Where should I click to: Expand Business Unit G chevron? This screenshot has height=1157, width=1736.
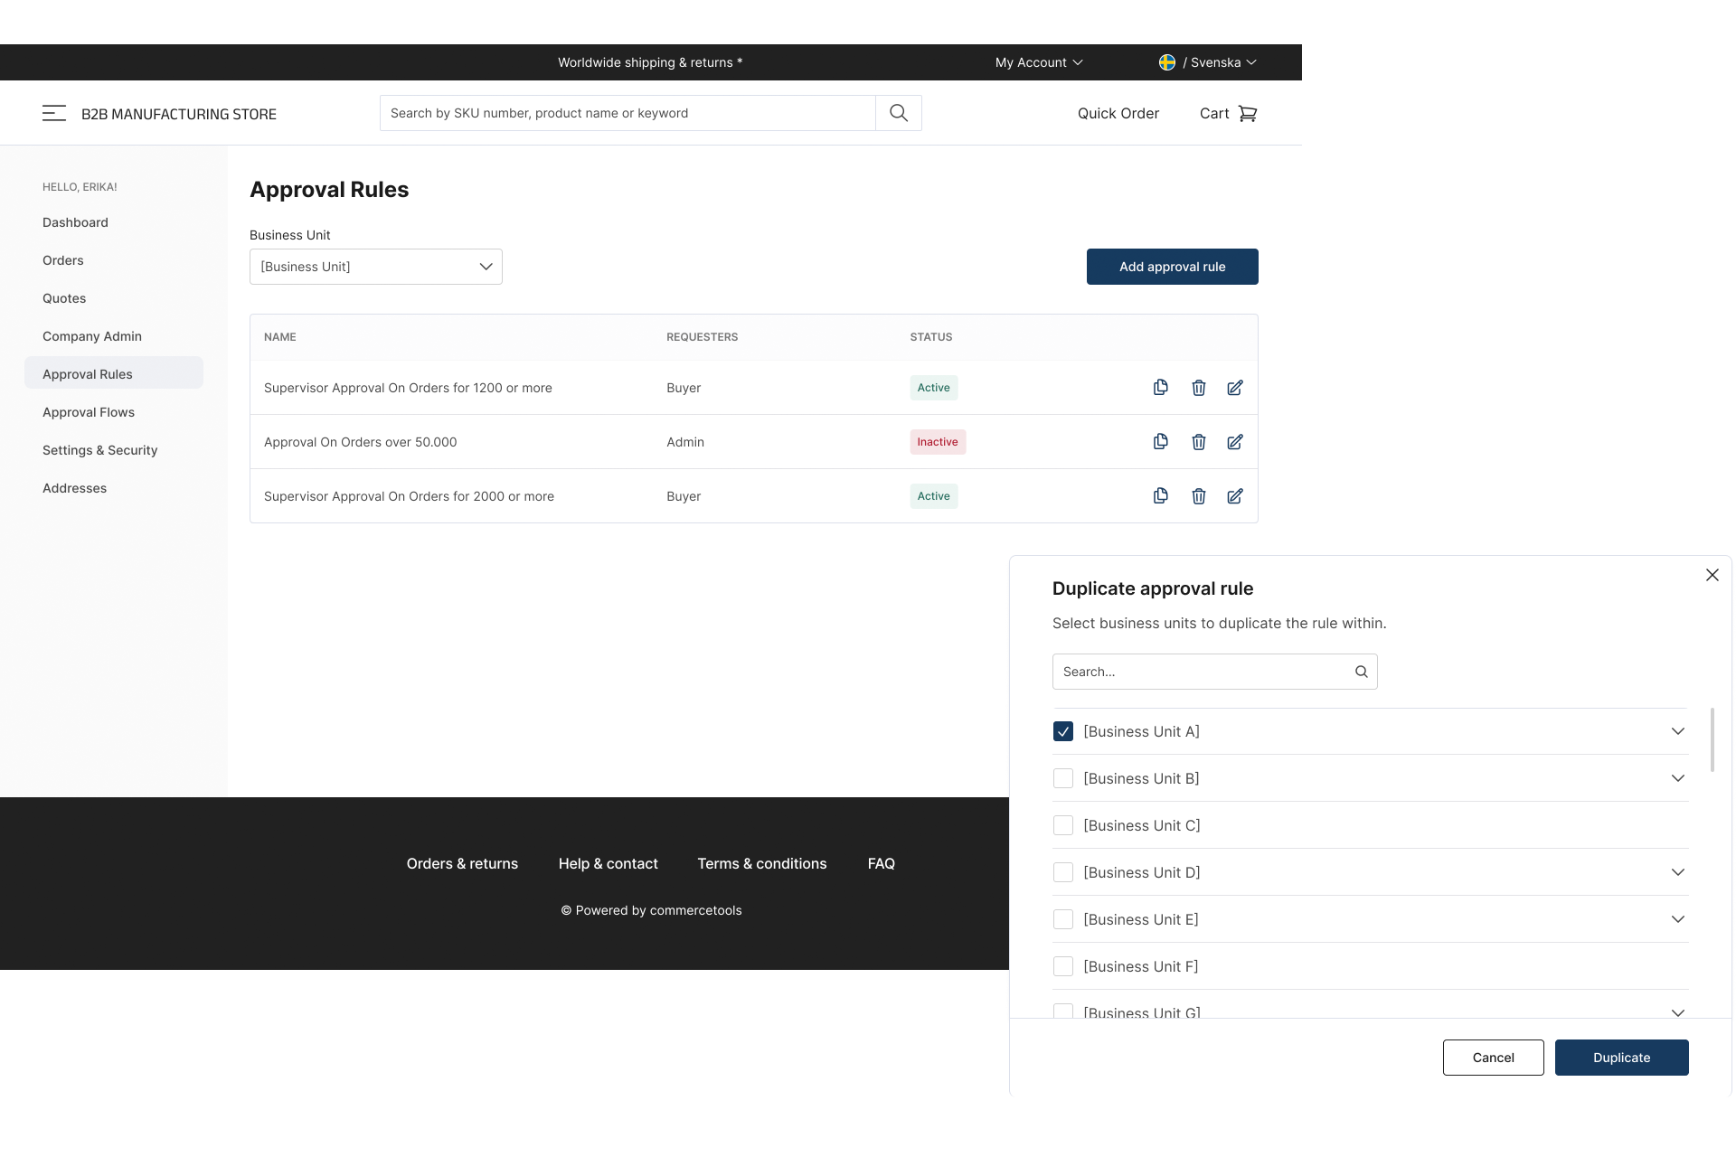tap(1678, 1012)
